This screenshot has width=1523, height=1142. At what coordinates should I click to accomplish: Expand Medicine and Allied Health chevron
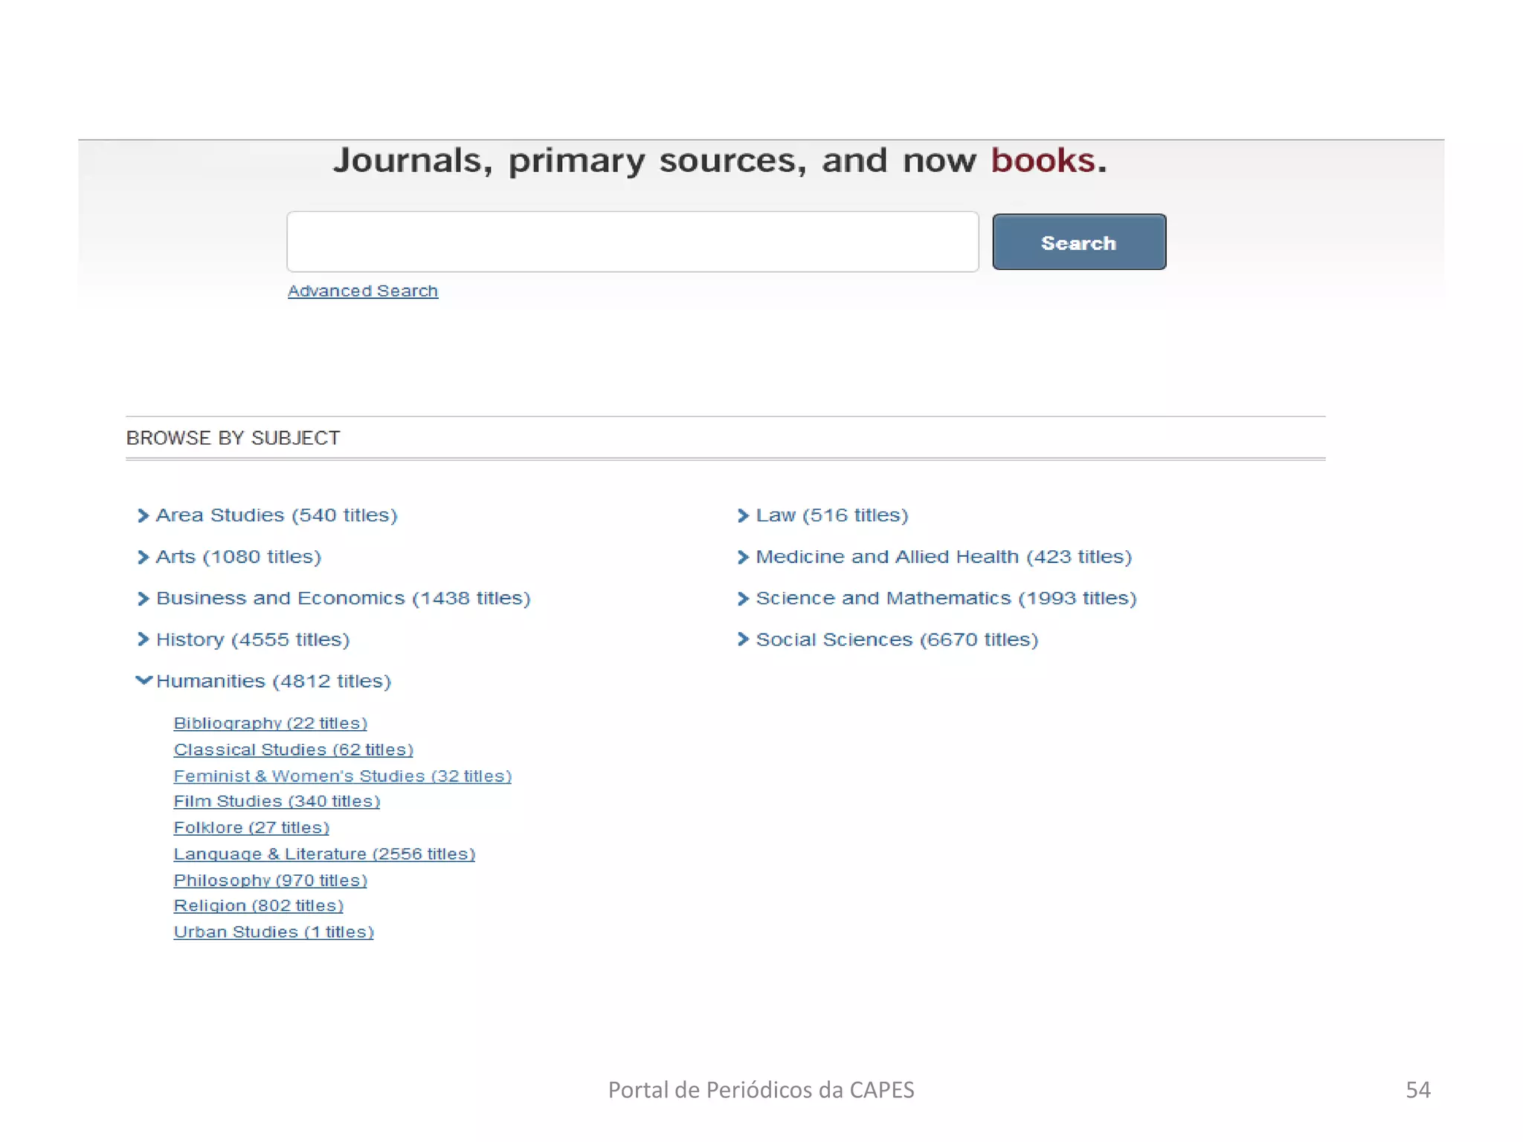pyautogui.click(x=742, y=558)
